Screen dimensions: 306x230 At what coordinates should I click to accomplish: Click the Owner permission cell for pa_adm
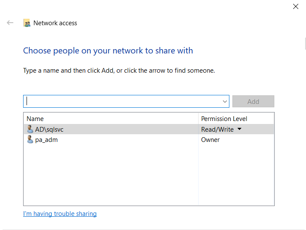pos(210,140)
